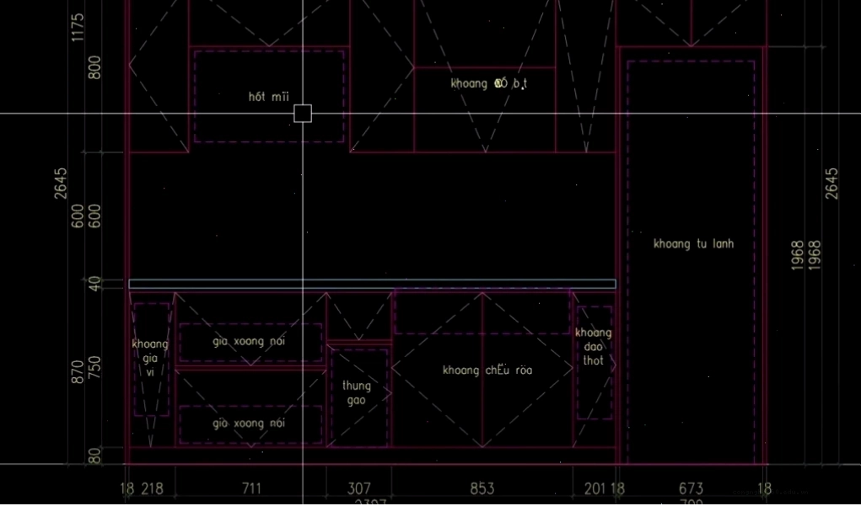Select the 1175 vertical dimension text

click(78, 28)
